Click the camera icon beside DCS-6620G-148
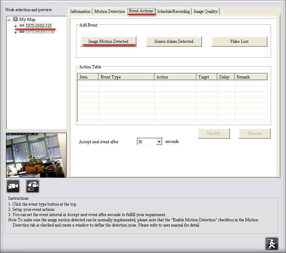286x253 pixels. [22, 32]
